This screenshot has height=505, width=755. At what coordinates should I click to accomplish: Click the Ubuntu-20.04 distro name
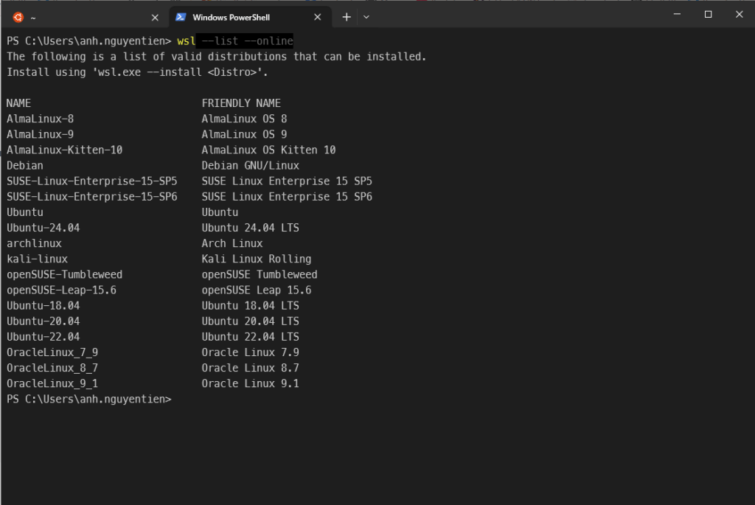[x=43, y=321]
